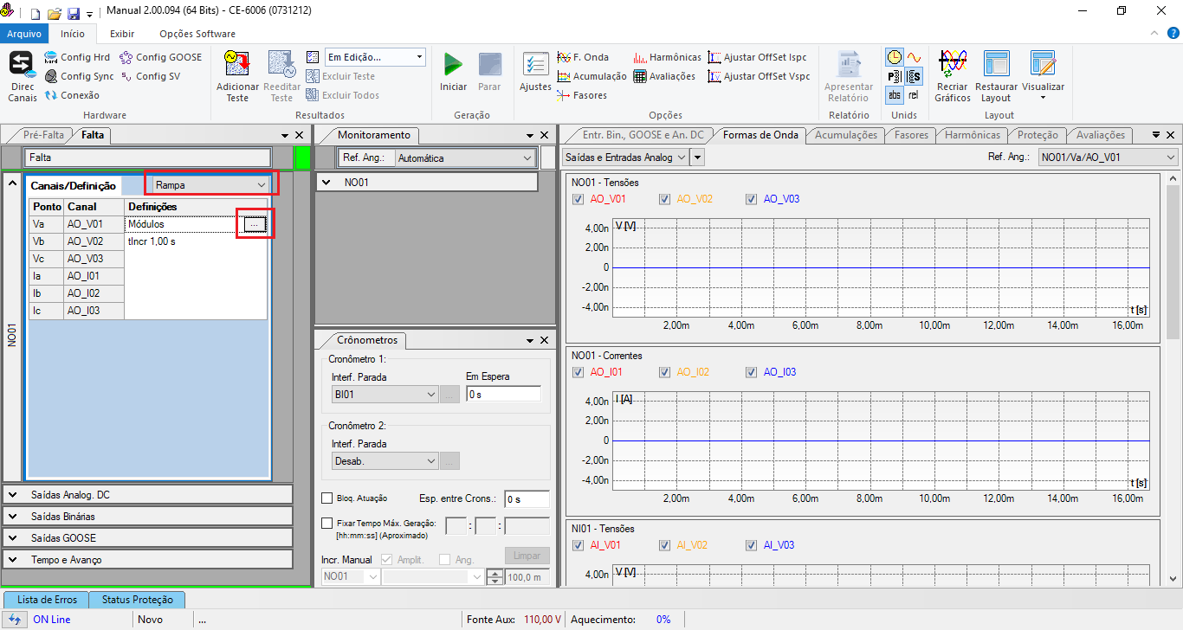Screen dimensions: 1183x630
Task: Switch to Opções Software ribbon tab
Action: click(x=197, y=34)
